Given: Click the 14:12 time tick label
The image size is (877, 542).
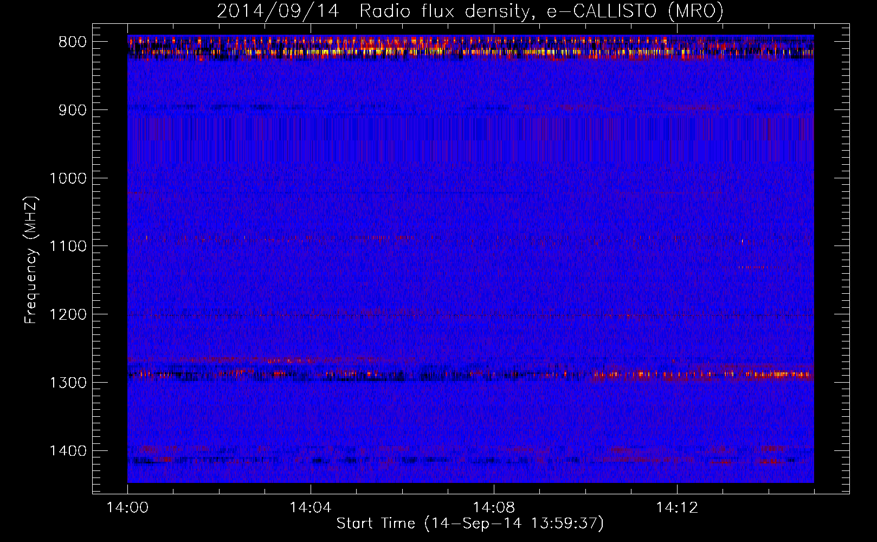Looking at the screenshot, I should pos(676,507).
